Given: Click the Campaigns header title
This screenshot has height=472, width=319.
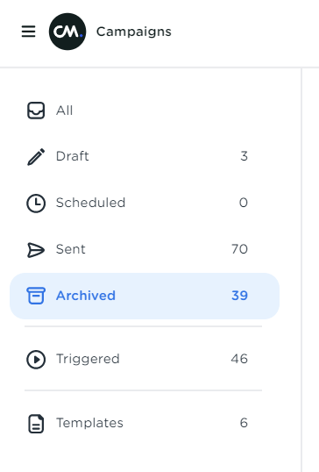Looking at the screenshot, I should [x=134, y=32].
